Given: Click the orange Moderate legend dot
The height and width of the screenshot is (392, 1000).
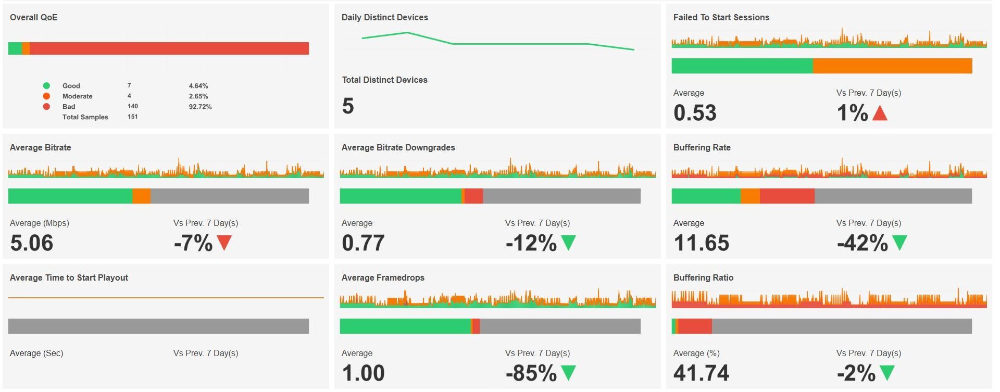Looking at the screenshot, I should click(46, 96).
